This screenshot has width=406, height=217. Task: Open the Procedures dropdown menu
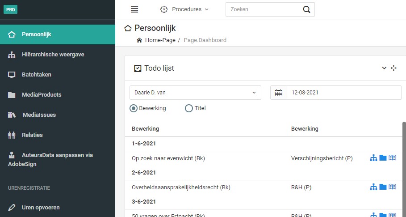[184, 9]
